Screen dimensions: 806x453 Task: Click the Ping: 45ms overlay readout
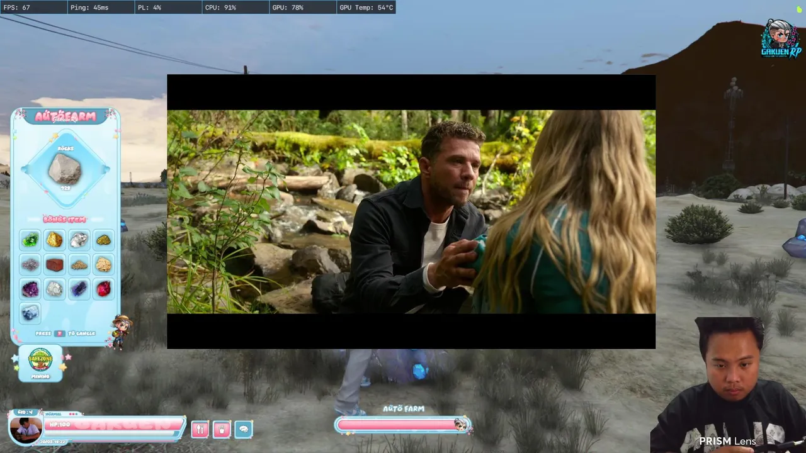click(100, 8)
